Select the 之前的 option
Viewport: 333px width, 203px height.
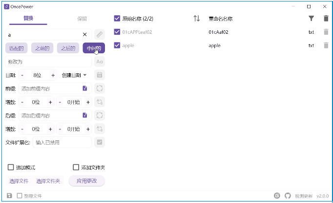42,48
